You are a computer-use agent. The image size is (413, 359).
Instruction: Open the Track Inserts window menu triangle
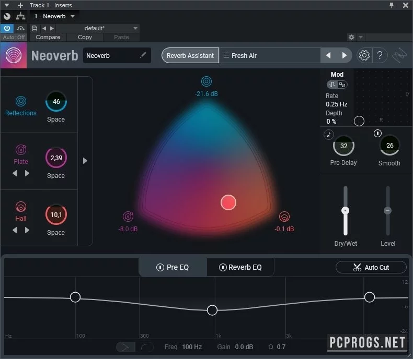7,5
